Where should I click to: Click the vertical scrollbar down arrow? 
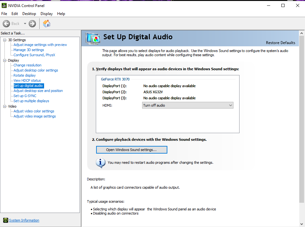click(302, 224)
